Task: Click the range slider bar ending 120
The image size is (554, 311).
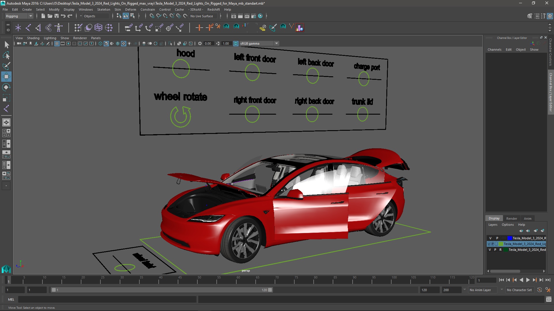Action: click(162, 290)
